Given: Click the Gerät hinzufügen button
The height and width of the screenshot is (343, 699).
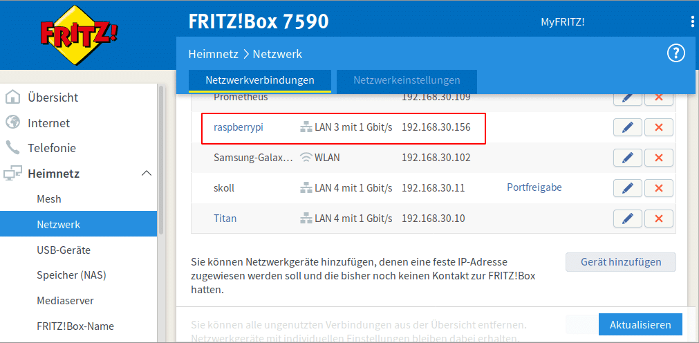Looking at the screenshot, I should tap(620, 262).
